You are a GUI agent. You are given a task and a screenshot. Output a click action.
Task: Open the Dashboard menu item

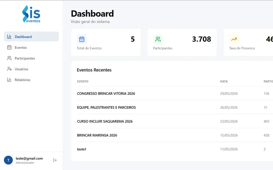(x=31, y=37)
